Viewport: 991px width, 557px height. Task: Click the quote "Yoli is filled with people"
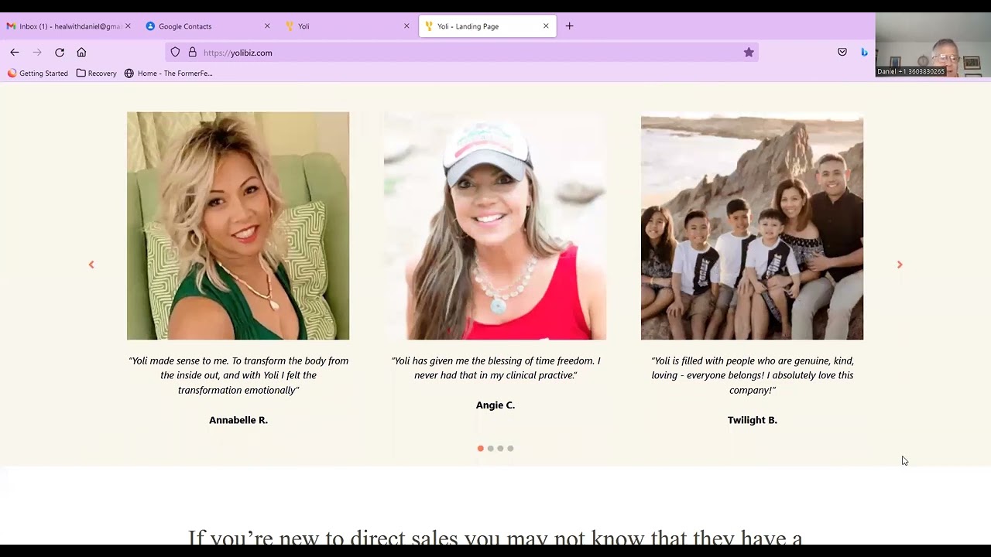tap(753, 375)
